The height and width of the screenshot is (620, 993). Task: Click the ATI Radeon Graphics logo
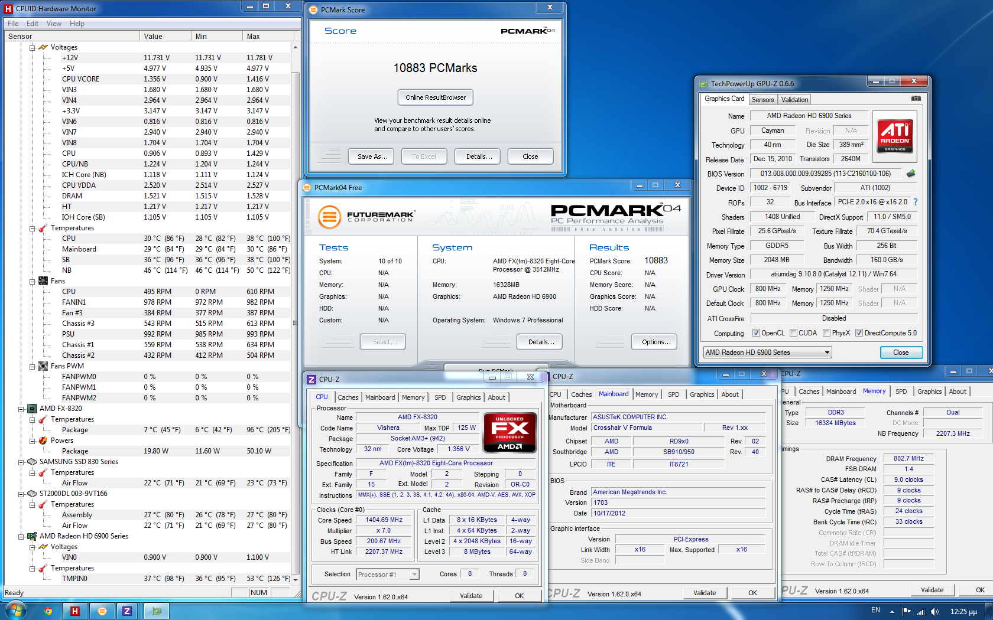[895, 136]
